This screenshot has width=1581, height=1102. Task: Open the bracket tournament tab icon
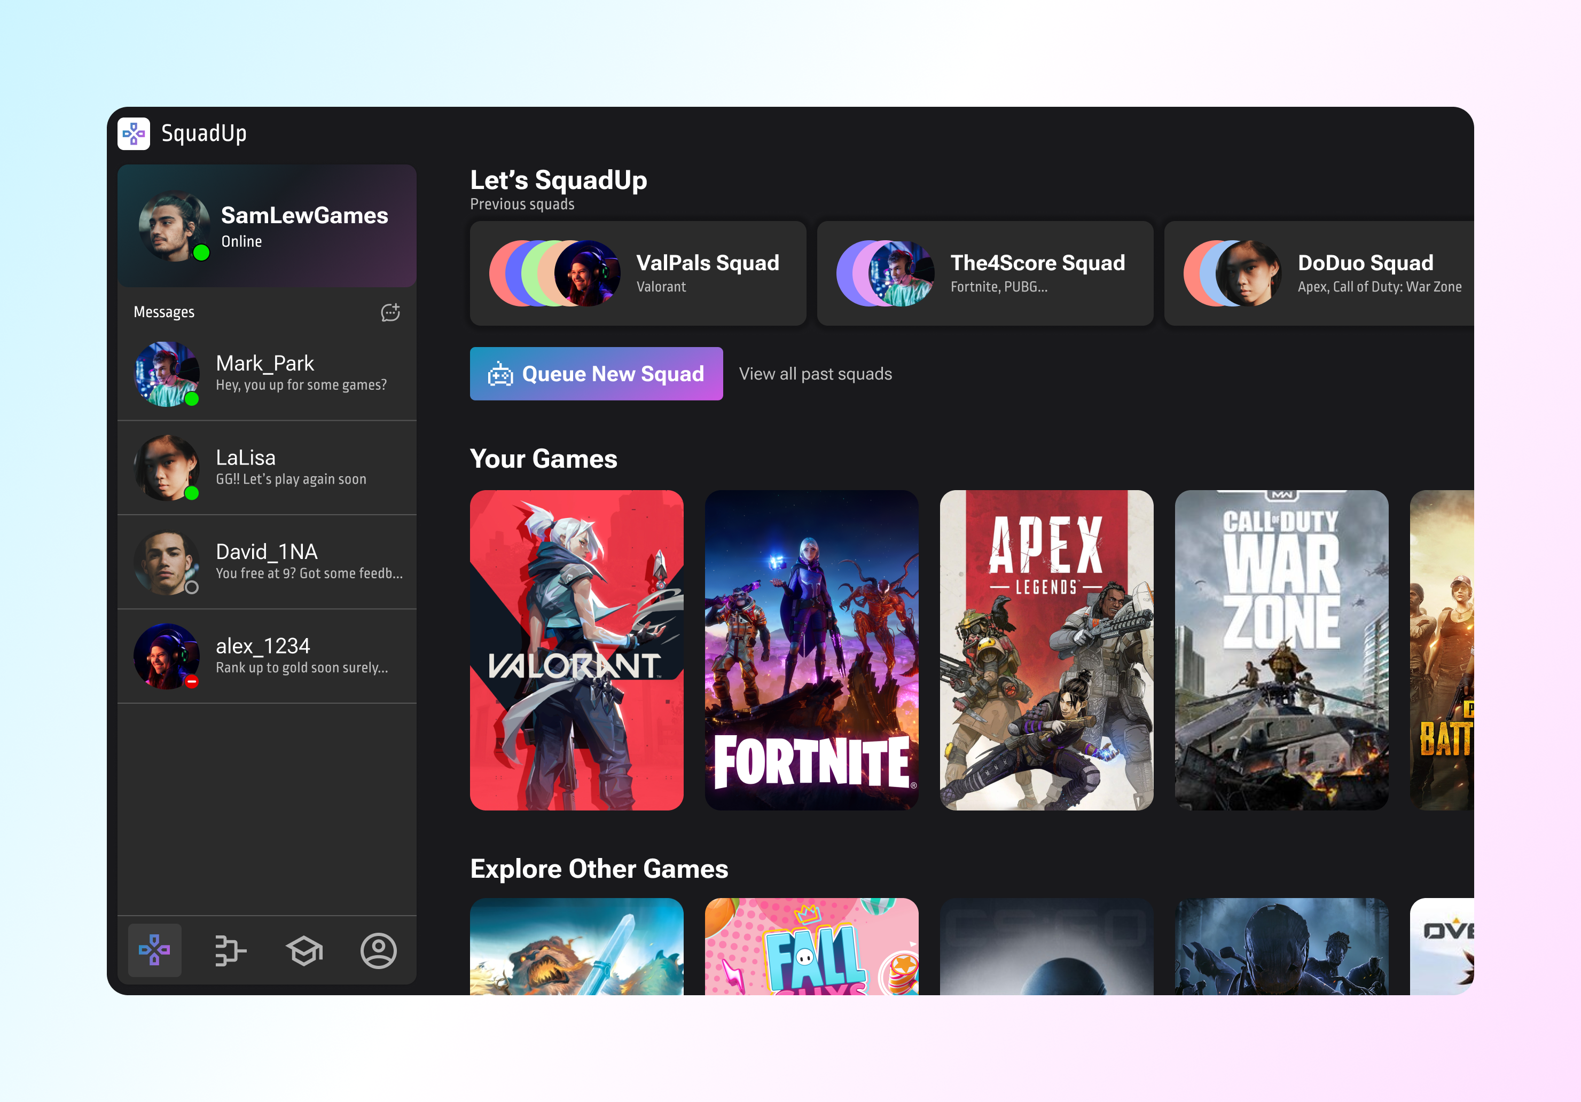[230, 950]
